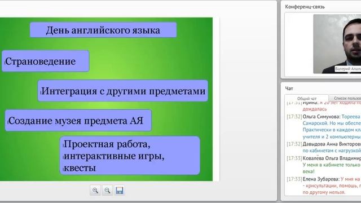Image resolution: width=361 pixels, height=203 pixels.
Task: Click the Интеграция с другими предметами box
Action: pyautogui.click(x=123, y=91)
